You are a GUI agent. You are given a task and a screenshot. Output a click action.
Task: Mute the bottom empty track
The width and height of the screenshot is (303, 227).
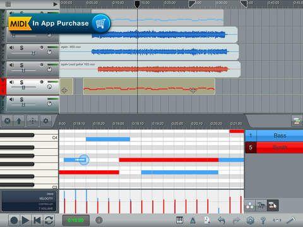click(11, 99)
